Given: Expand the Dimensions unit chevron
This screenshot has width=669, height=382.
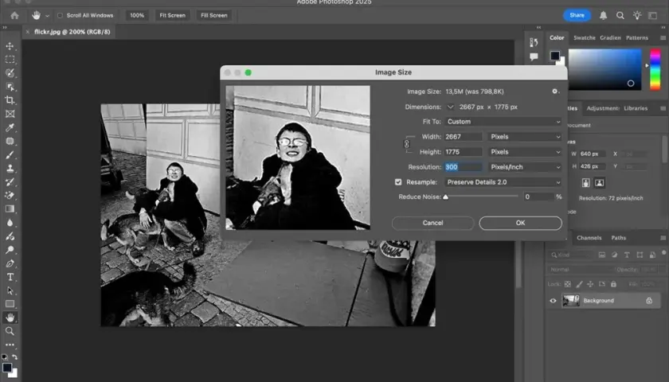Looking at the screenshot, I should [450, 107].
